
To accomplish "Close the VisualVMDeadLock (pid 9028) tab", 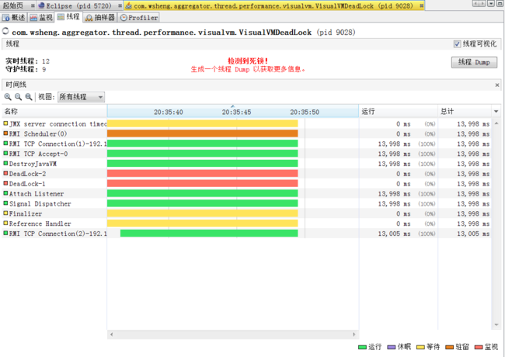I will point(421,5).
